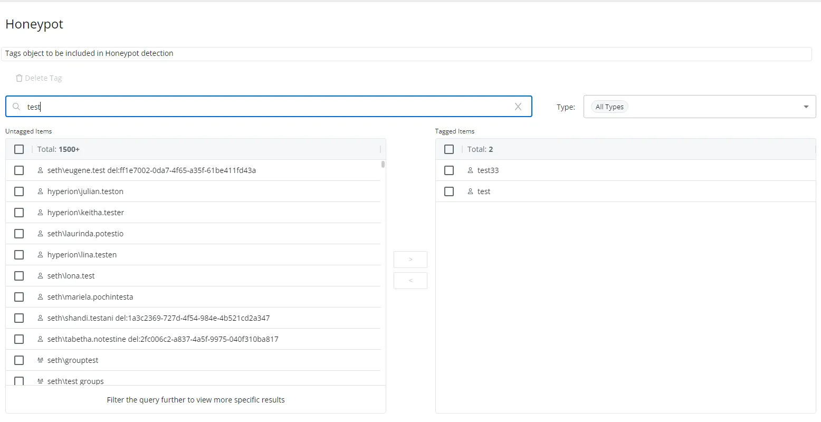Click 'Filter the query further' hint text

click(196, 400)
